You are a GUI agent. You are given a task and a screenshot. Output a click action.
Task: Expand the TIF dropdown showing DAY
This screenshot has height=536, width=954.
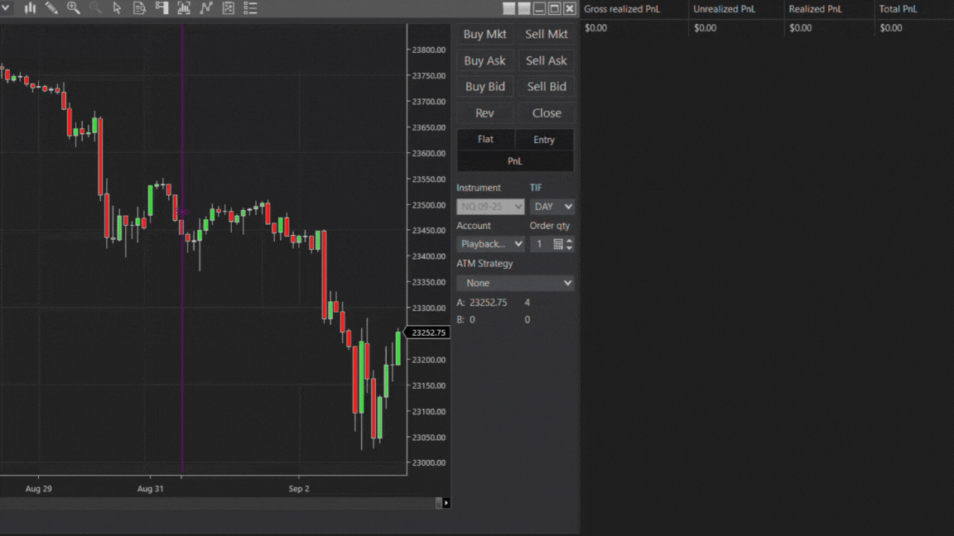coord(552,207)
